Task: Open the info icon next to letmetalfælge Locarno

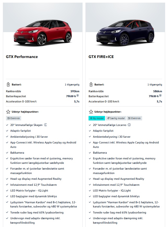Action: [x=129, y=125]
